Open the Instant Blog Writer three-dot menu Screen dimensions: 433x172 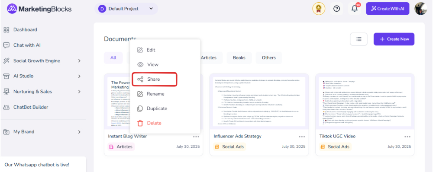tap(196, 137)
